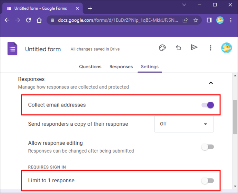Open the customize theme palette

click(162, 48)
